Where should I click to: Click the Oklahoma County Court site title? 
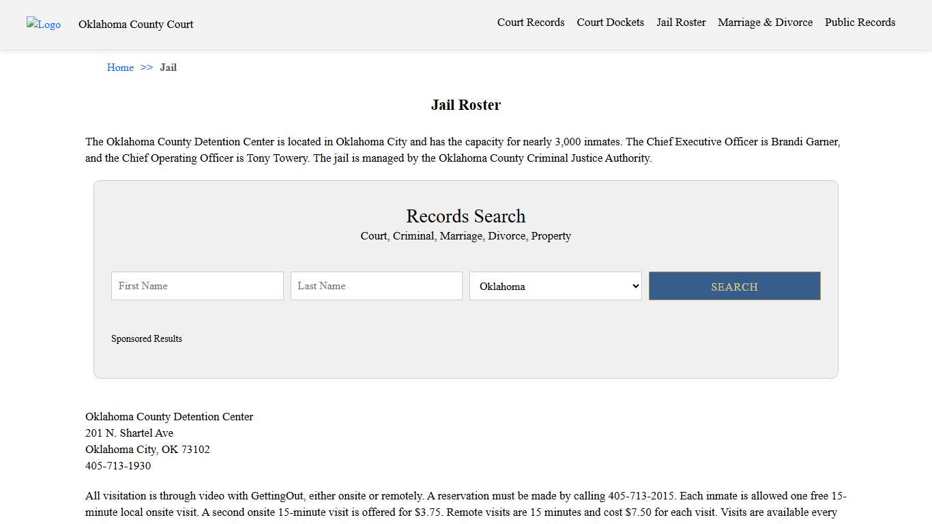click(135, 25)
